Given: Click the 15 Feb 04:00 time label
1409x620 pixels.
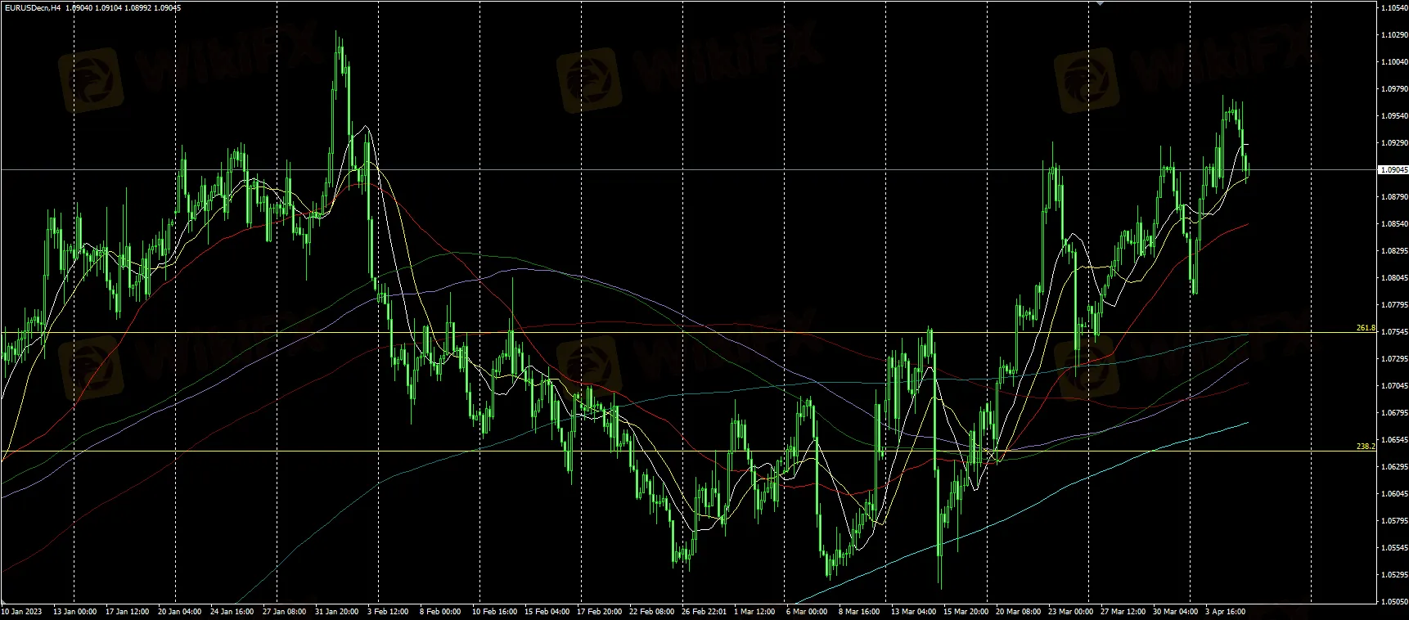Looking at the screenshot, I should point(547,612).
